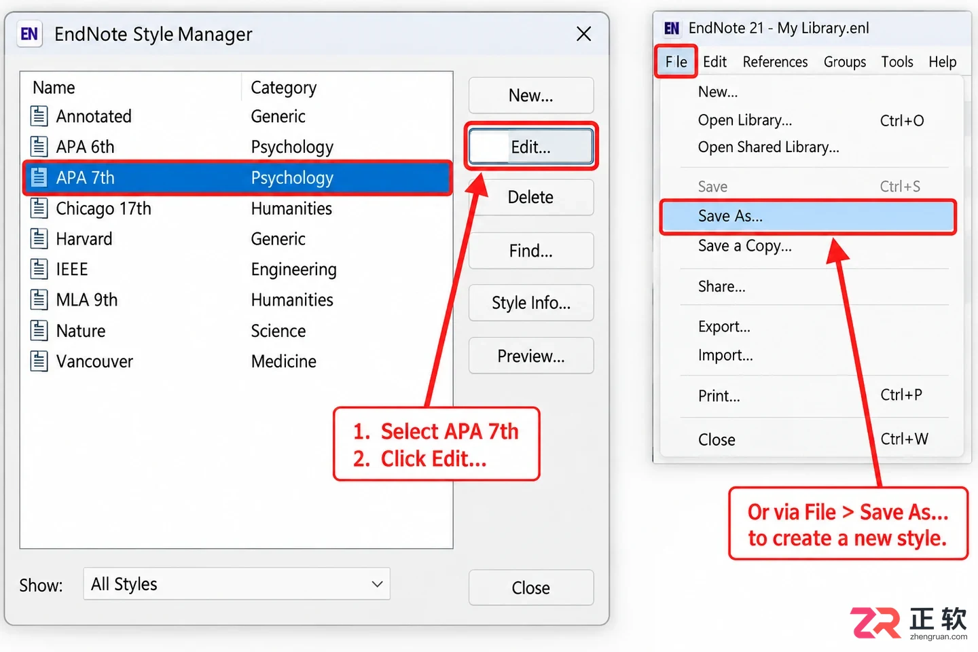Image resolution: width=978 pixels, height=652 pixels.
Task: Click the APA 6th style document icon
Action: (x=39, y=147)
